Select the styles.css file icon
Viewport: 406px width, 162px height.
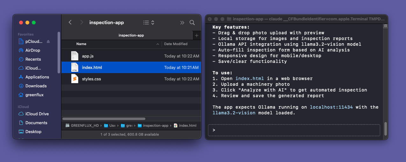[75, 79]
